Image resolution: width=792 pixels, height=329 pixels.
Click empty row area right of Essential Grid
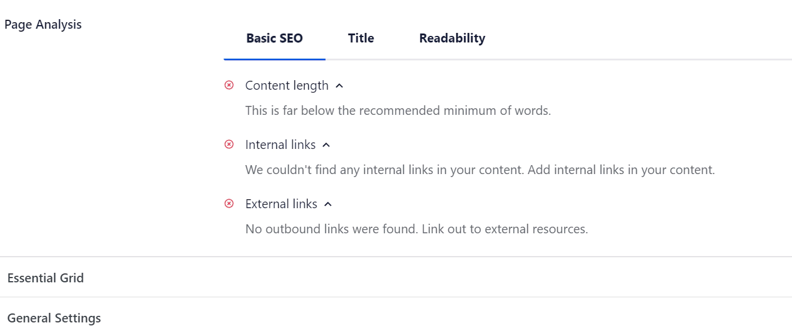click(x=438, y=278)
